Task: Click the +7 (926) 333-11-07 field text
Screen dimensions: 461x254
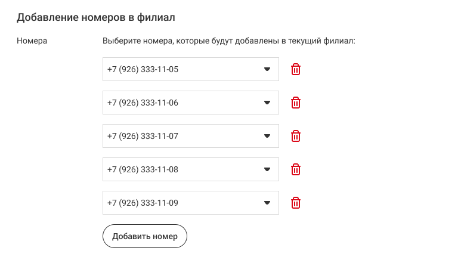Action: point(143,136)
